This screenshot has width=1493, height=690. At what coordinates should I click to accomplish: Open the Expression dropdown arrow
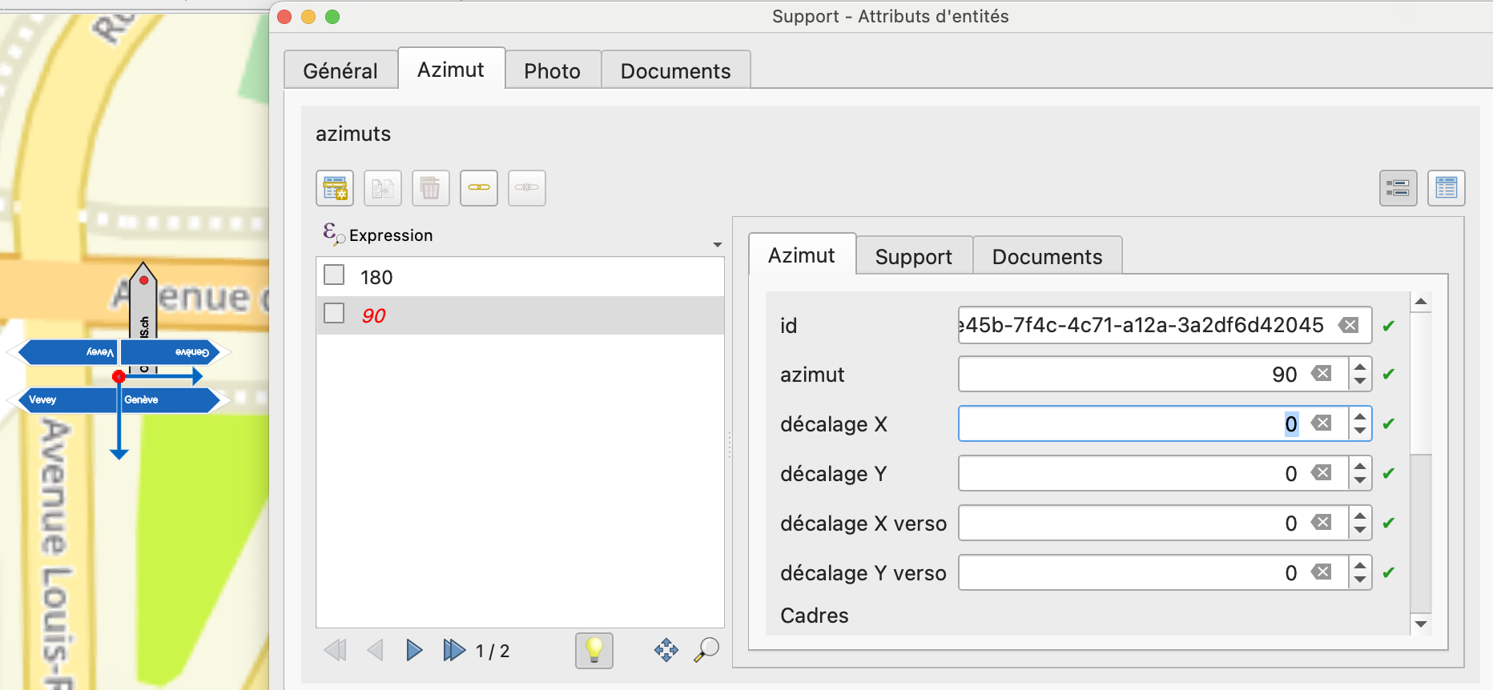pos(717,244)
